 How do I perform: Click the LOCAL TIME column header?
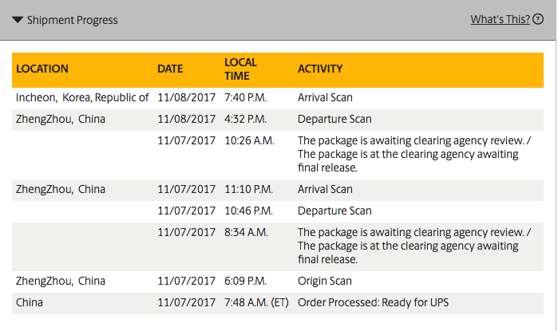pos(240,69)
